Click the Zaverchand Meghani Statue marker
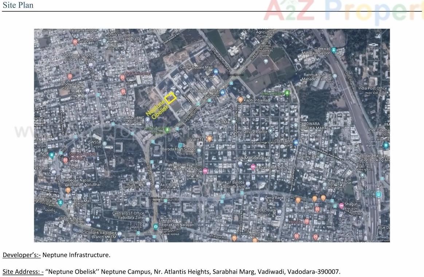The width and height of the screenshot is (424, 277). [x=60, y=201]
